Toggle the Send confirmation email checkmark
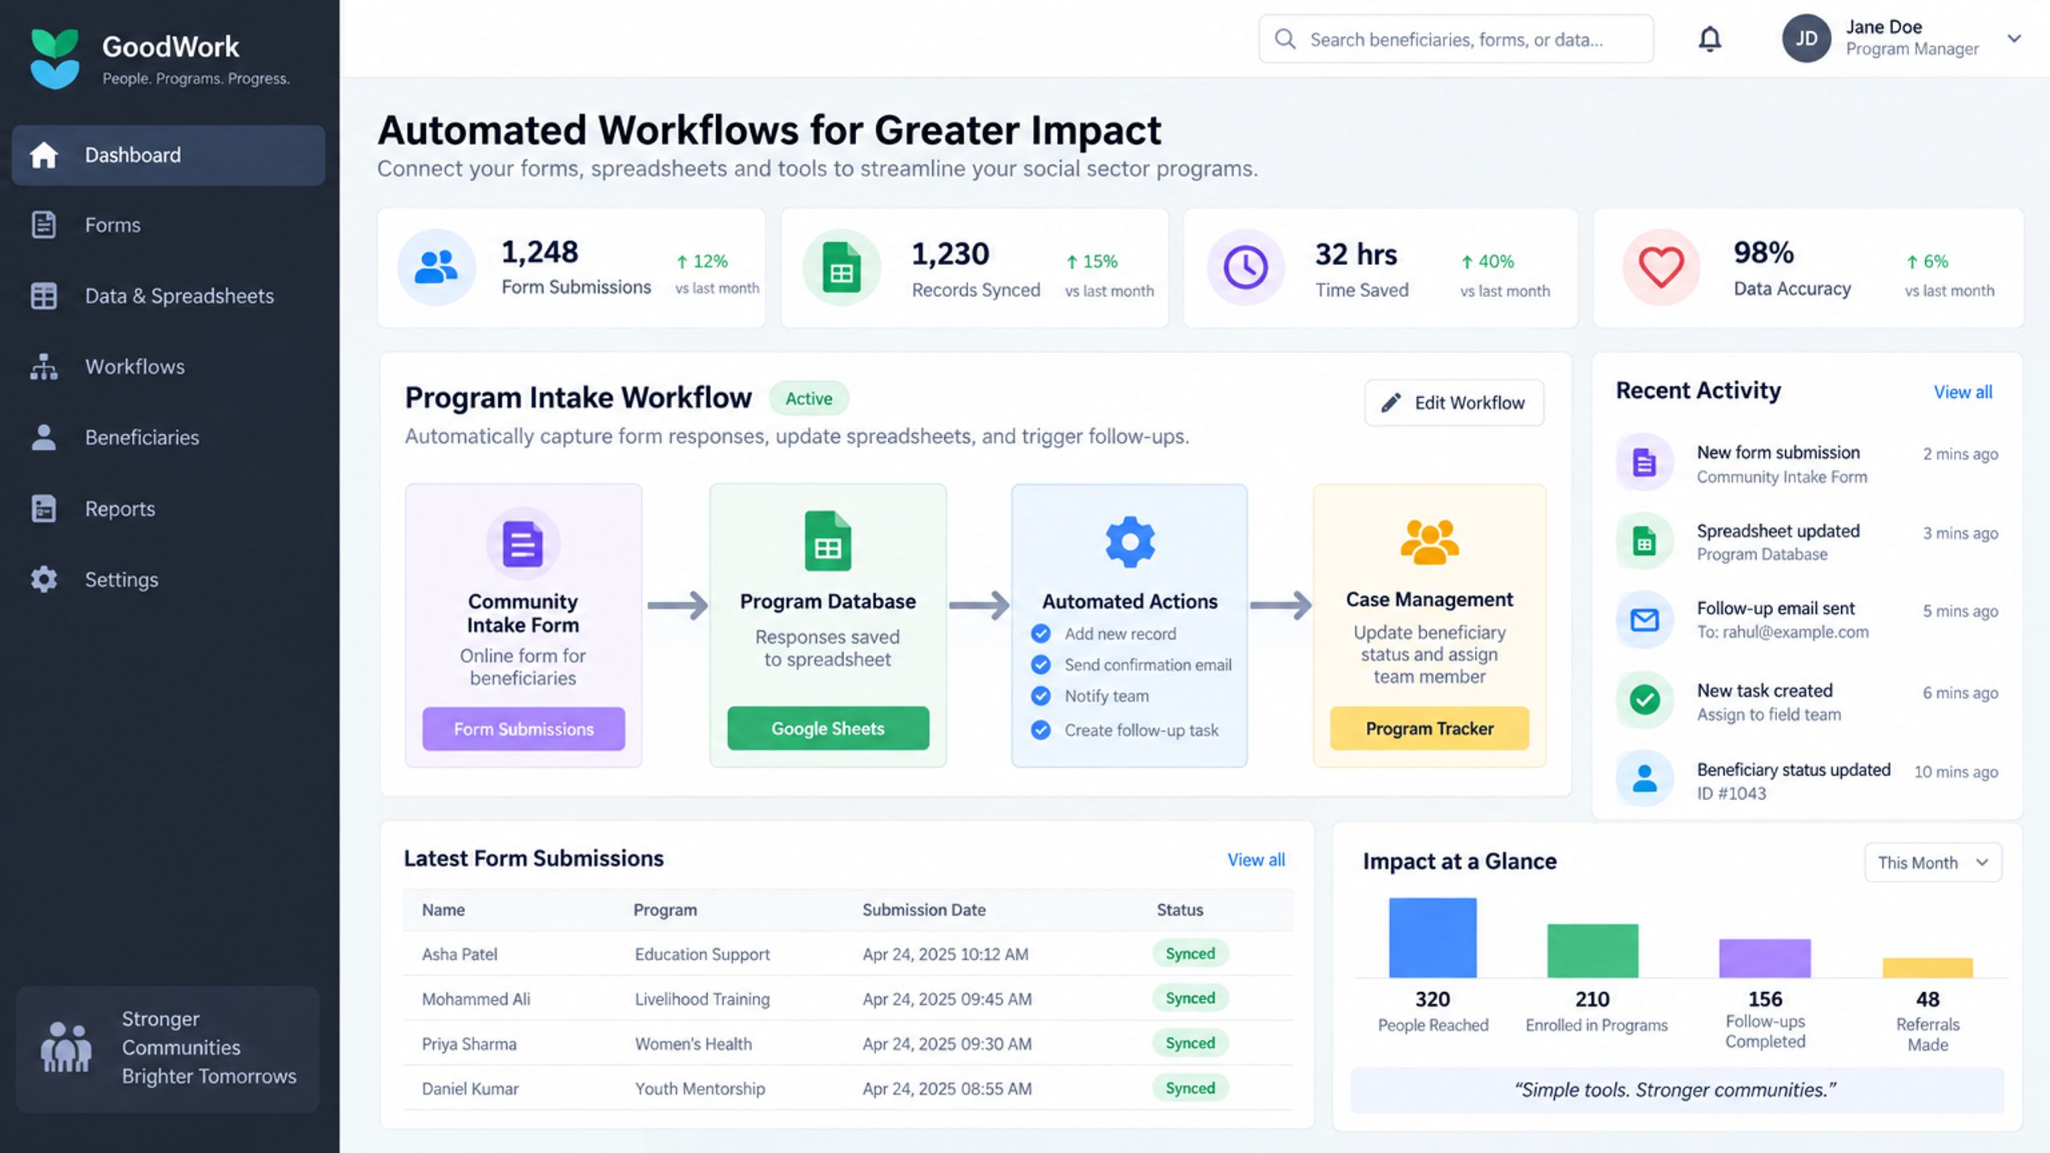 (1041, 665)
